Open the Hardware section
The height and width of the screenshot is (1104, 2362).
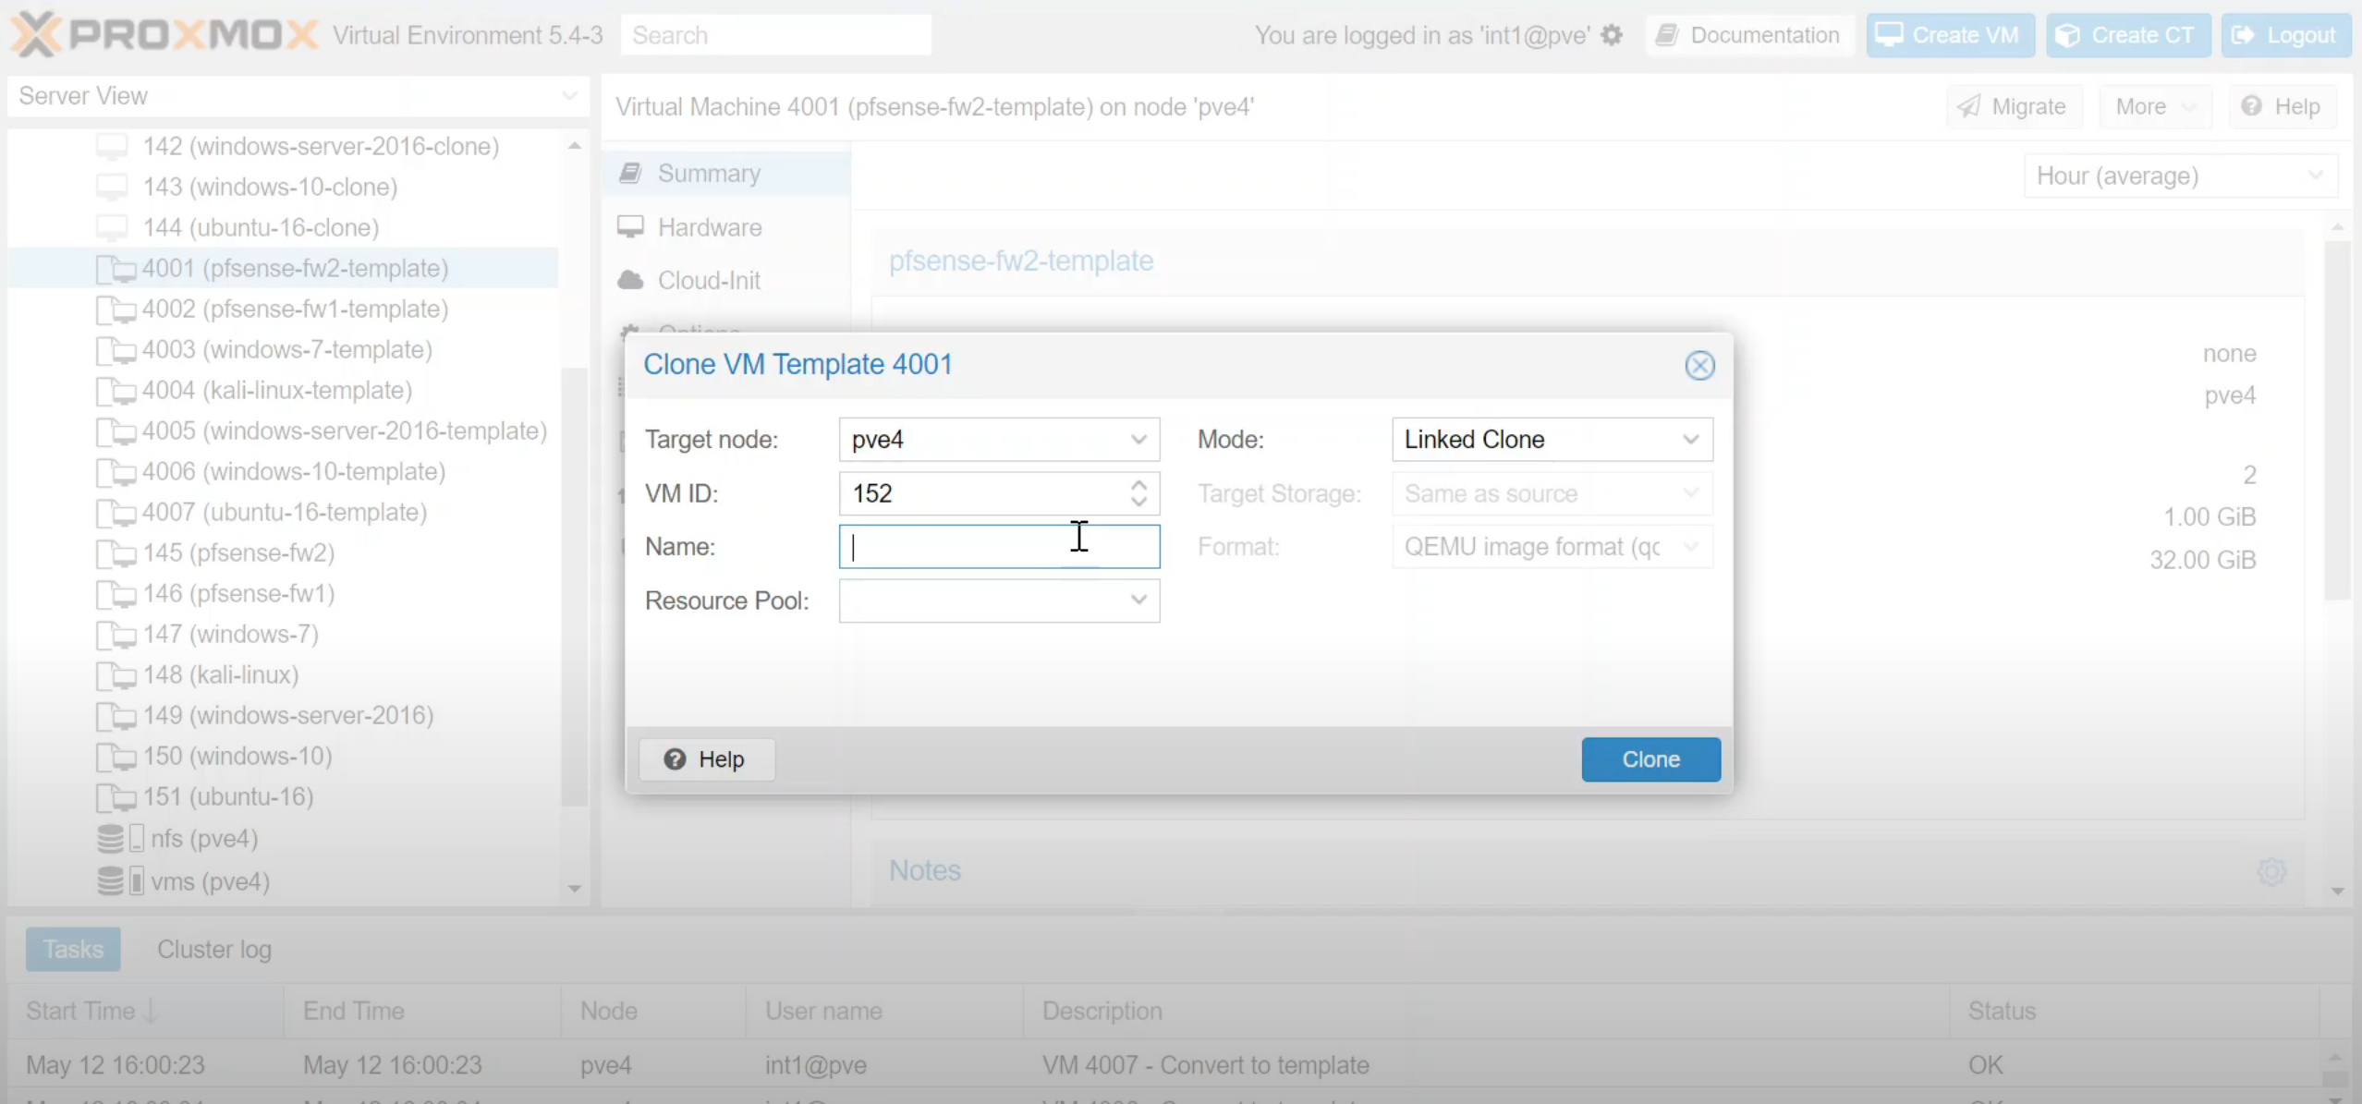726,226
